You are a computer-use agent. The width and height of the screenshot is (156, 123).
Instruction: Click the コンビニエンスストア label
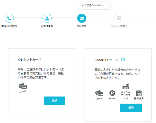pyautogui.click(x=125, y=95)
